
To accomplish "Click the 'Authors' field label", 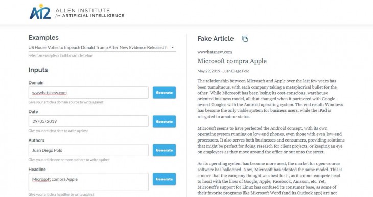I will [x=36, y=140].
